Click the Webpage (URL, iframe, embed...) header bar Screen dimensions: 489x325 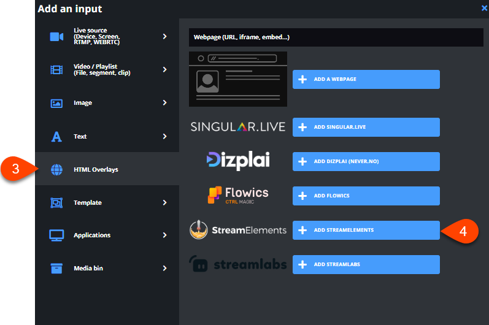click(x=336, y=37)
